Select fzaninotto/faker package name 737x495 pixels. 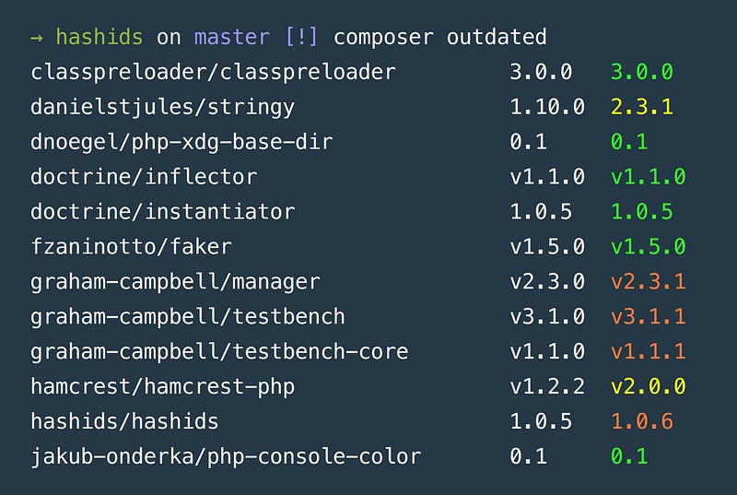click(x=131, y=247)
